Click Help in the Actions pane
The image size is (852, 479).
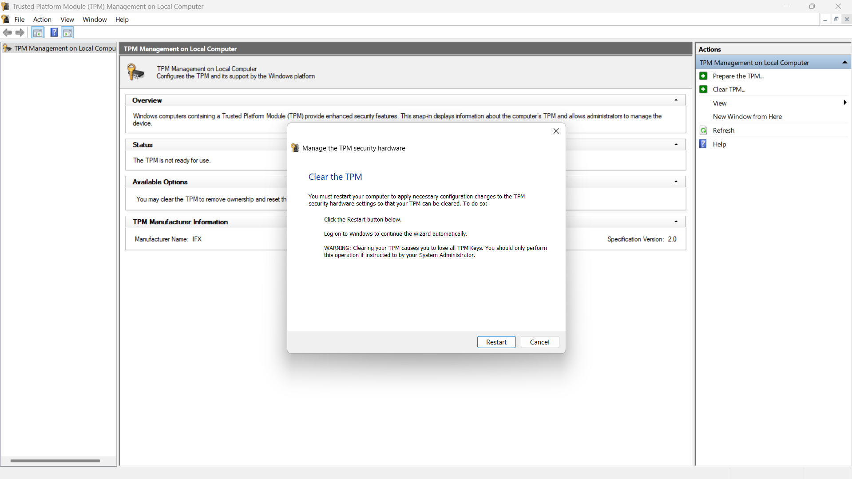(719, 144)
